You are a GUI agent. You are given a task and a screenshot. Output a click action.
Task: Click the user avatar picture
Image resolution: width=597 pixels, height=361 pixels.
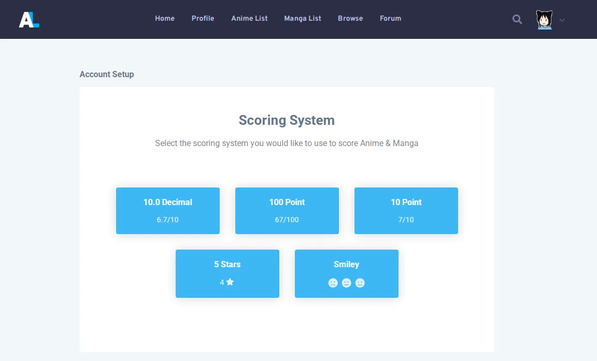[544, 20]
